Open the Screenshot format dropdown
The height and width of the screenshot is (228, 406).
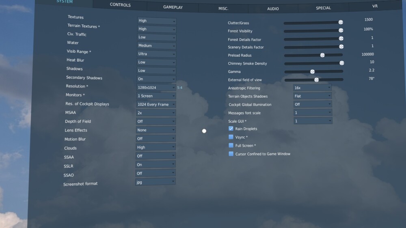click(x=155, y=182)
